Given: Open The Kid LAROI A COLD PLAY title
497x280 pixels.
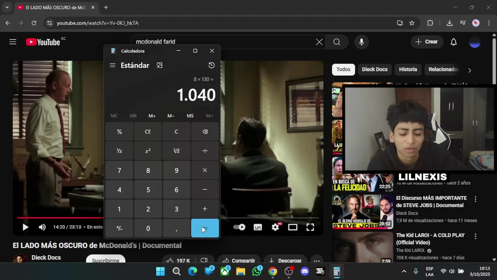Looking at the screenshot, I should (x=430, y=239).
